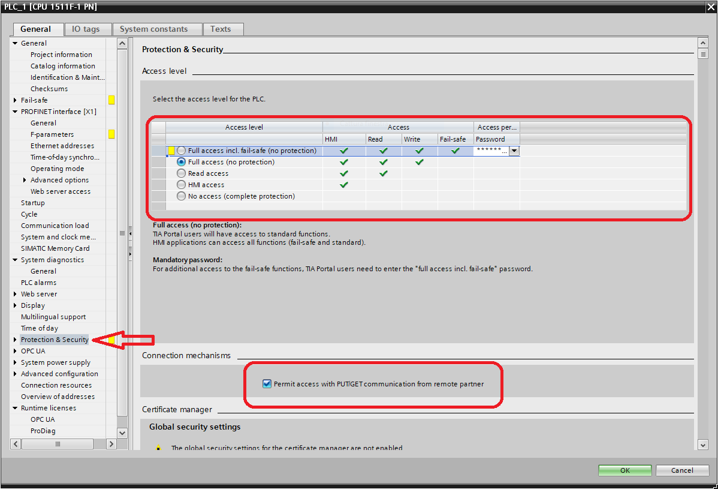The height and width of the screenshot is (489, 718).
Task: Click the tree horizontal scroll right arrow
Action: (x=111, y=443)
